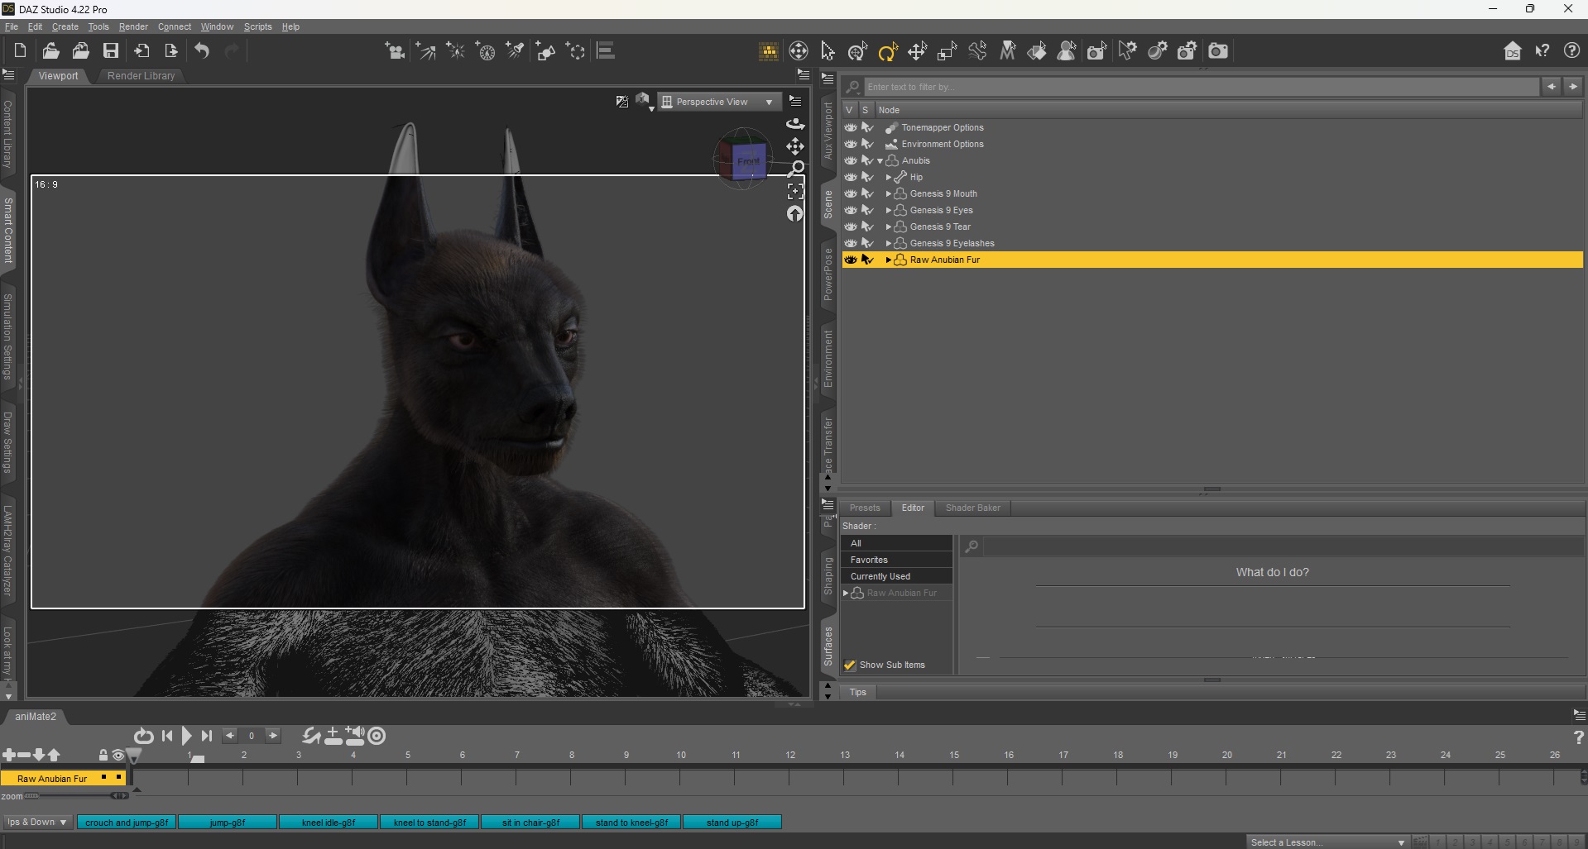The width and height of the screenshot is (1588, 849).
Task: Create a new null object
Action: coord(576,51)
